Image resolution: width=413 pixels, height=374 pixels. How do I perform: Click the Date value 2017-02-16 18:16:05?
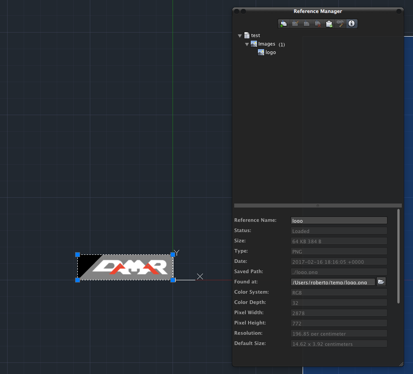coord(339,262)
